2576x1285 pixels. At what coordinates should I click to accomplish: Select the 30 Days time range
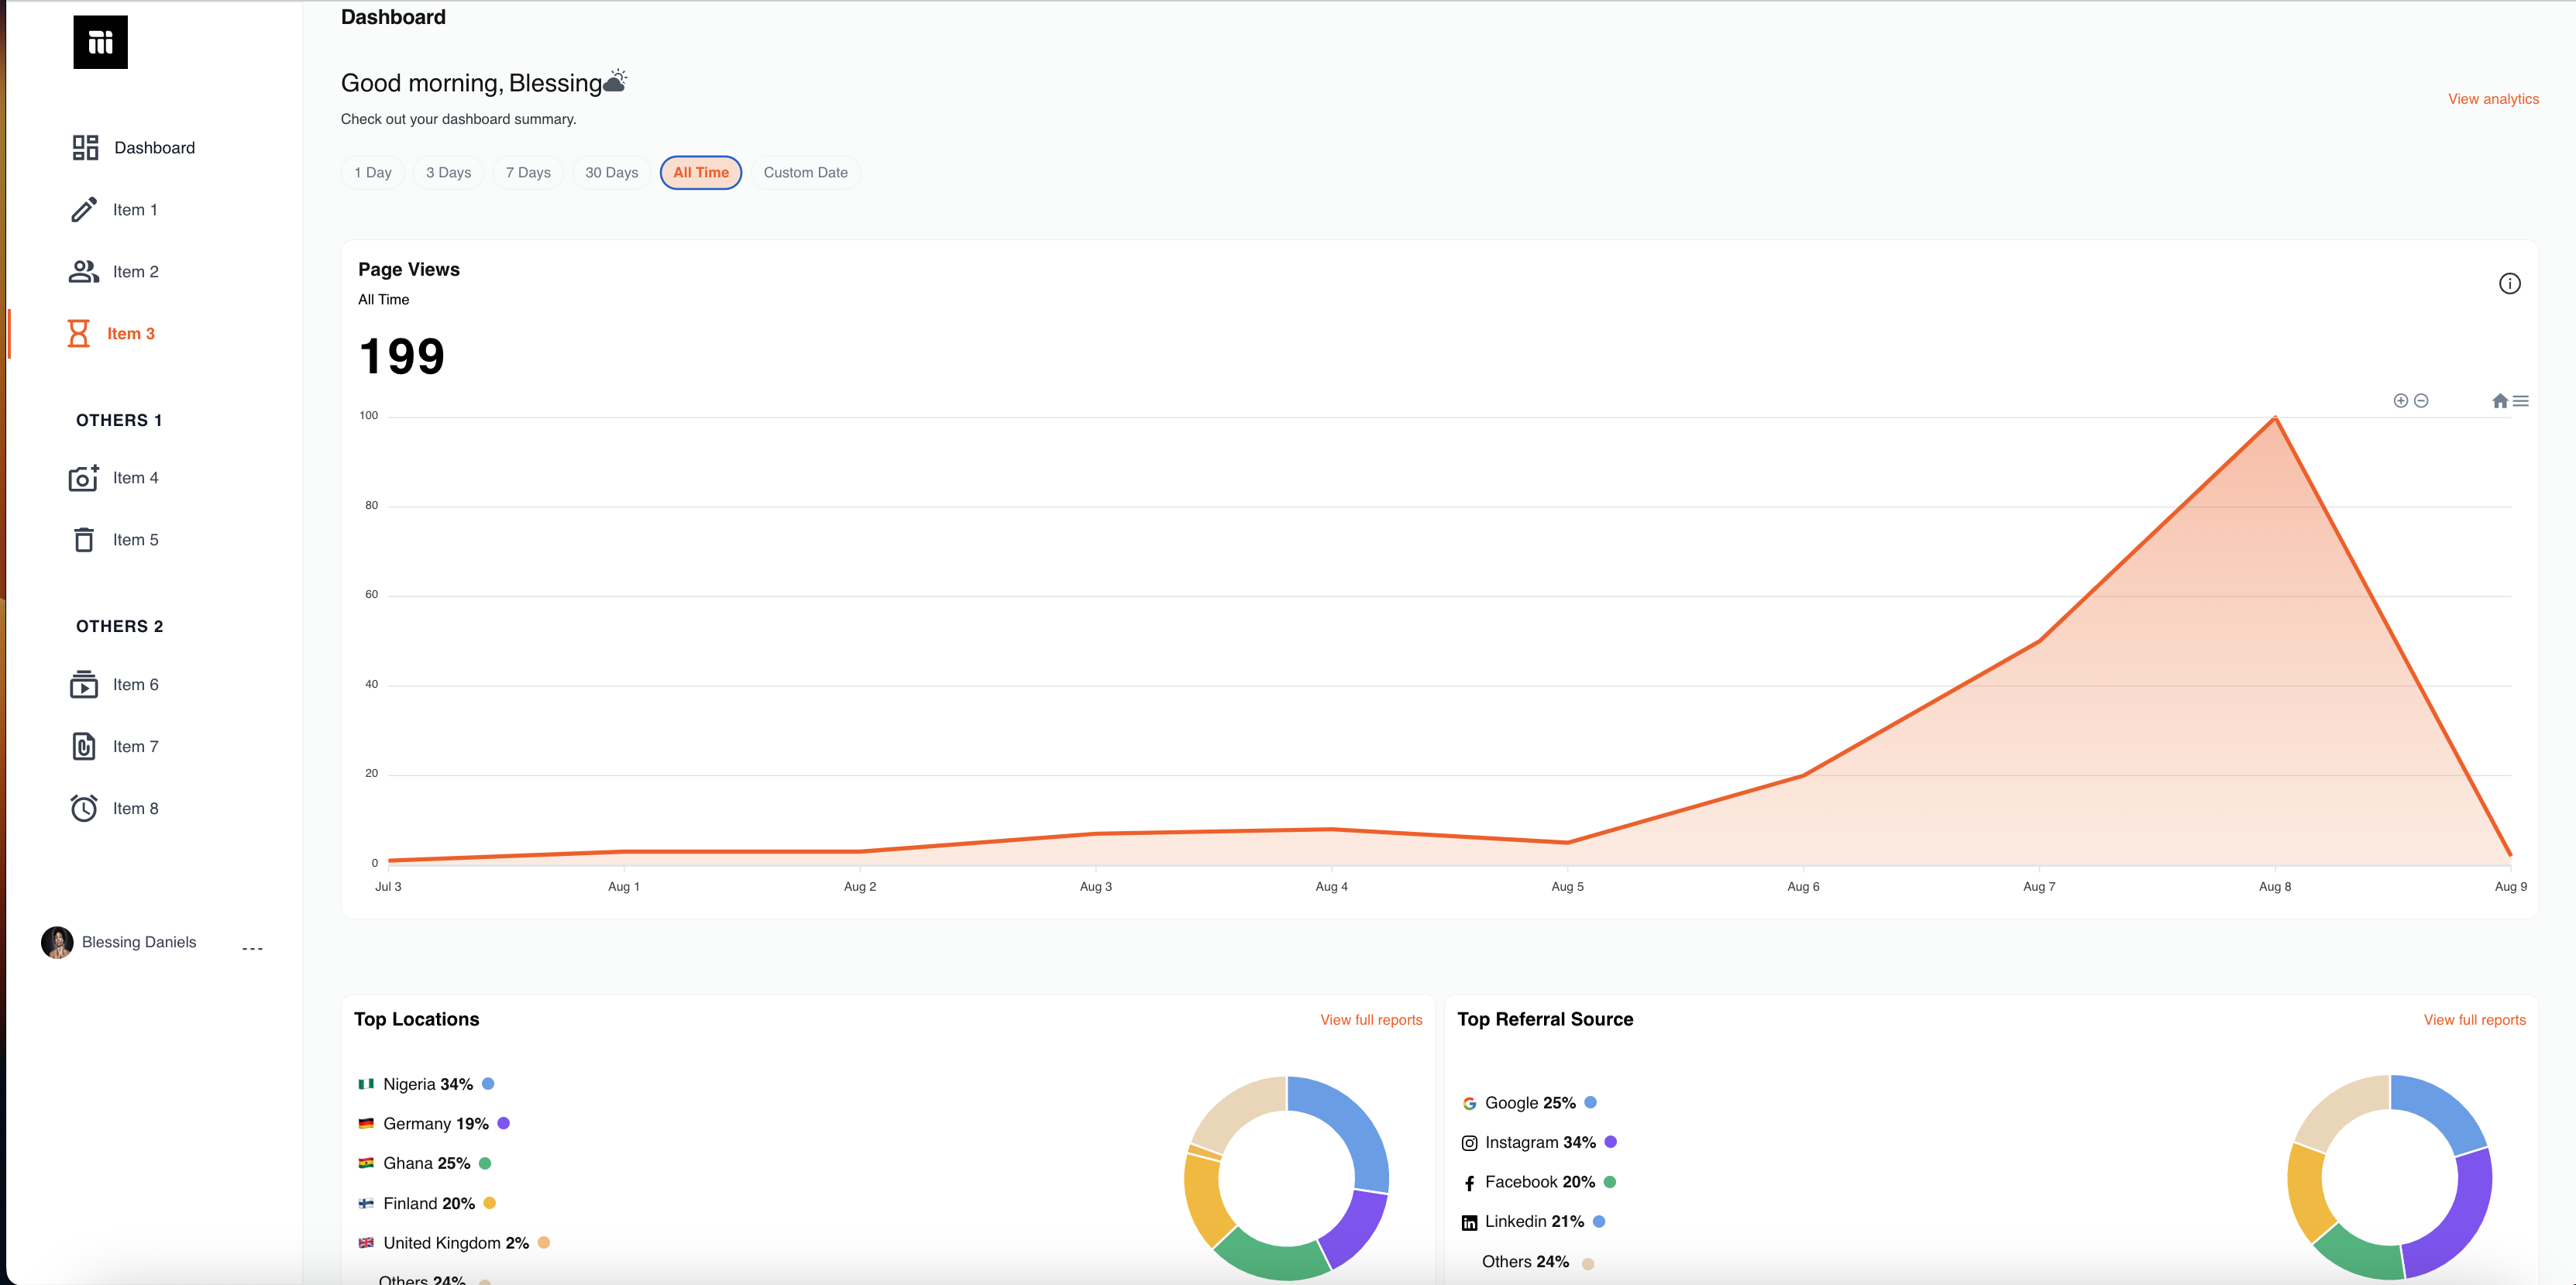[x=611, y=172]
